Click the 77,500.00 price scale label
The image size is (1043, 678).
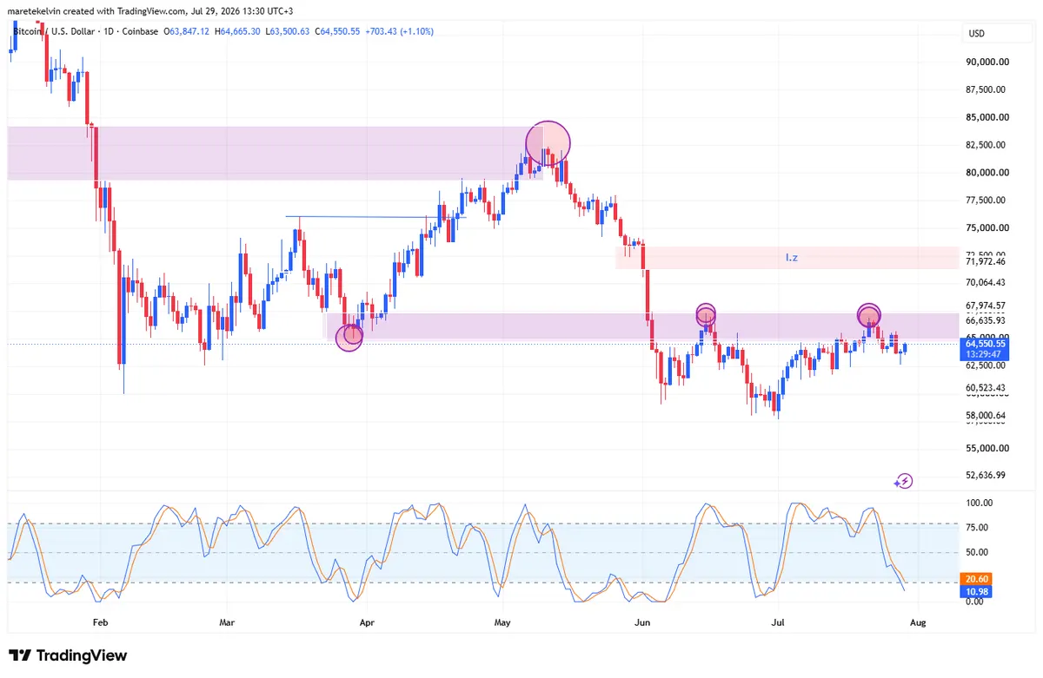(x=987, y=200)
